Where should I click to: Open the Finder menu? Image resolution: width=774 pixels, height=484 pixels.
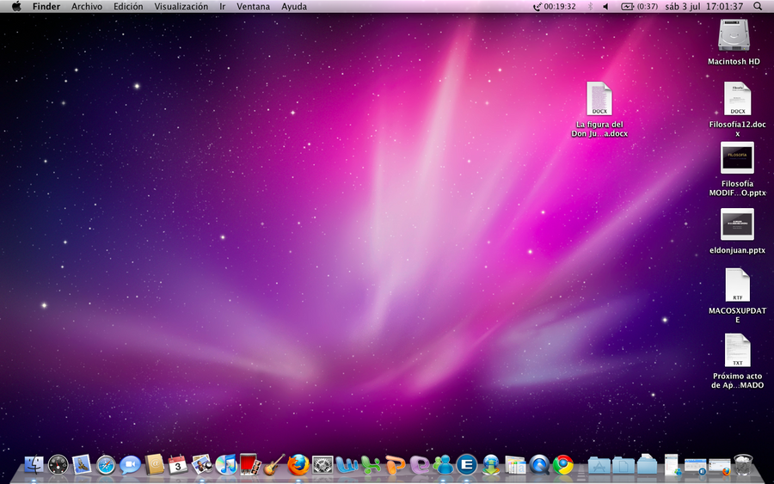pyautogui.click(x=46, y=6)
